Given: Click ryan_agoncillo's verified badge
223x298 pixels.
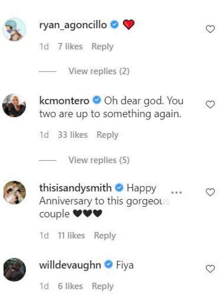Looking at the screenshot, I should tap(113, 25).
